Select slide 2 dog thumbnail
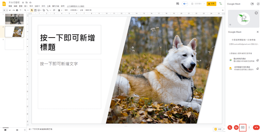Viewport: 261px width, 132px height. 14,32
